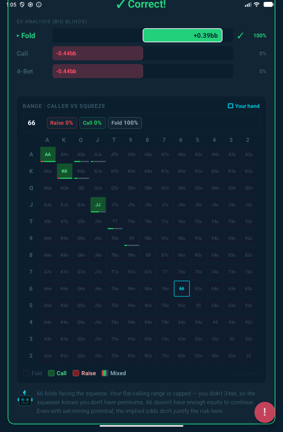Image resolution: width=283 pixels, height=432 pixels.
Task: Tap the settings gear status icon
Action: click(x=30, y=5)
